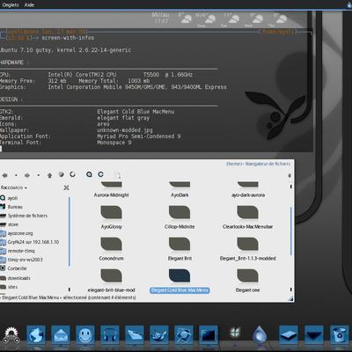
Task: Open ayozone.org network shortcut
Action: (x=17, y=233)
